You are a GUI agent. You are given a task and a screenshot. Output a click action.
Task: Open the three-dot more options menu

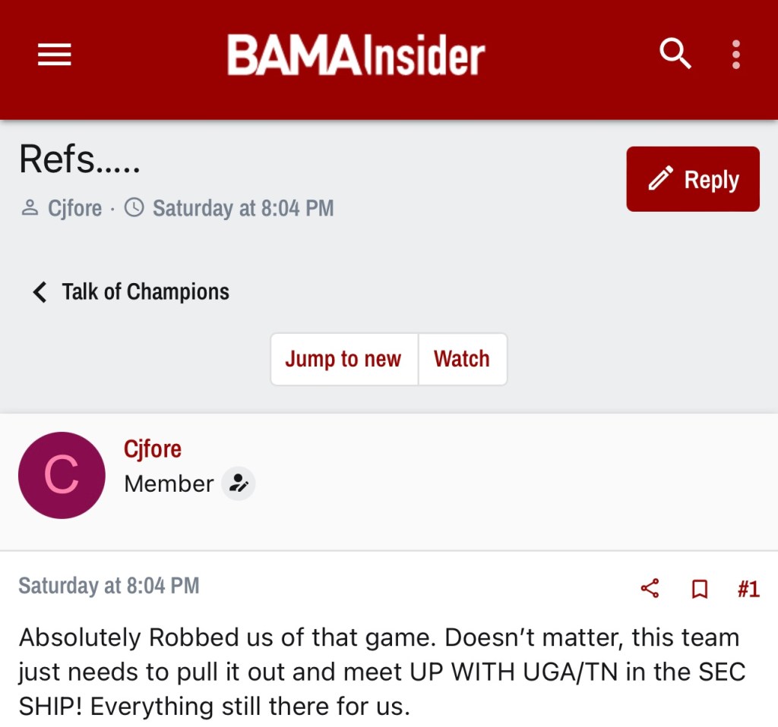point(735,55)
